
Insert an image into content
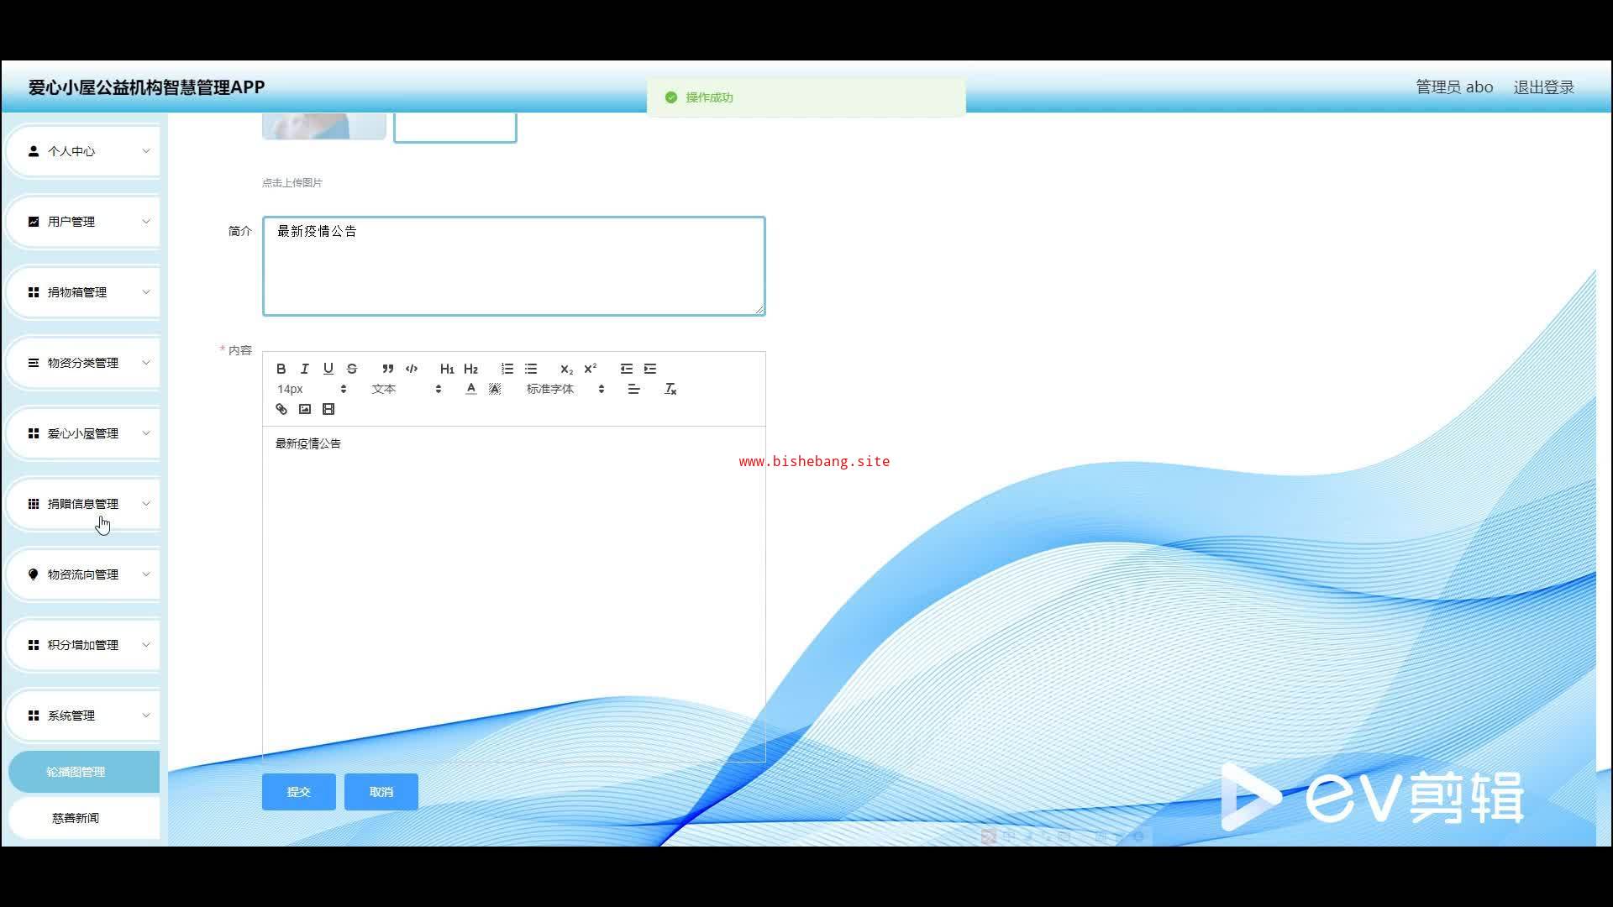[x=305, y=409]
